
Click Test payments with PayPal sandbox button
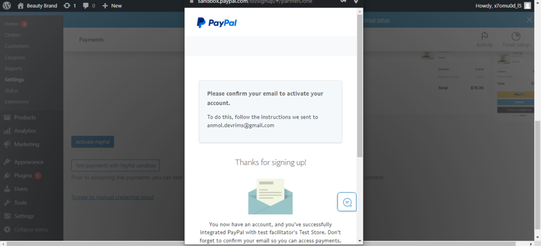click(x=115, y=165)
